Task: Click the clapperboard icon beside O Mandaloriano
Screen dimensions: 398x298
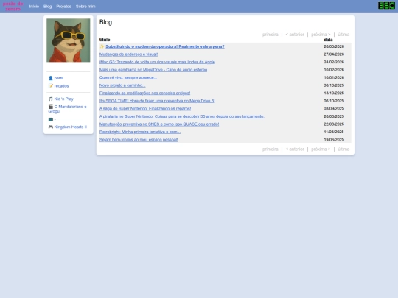Action: tap(51, 107)
